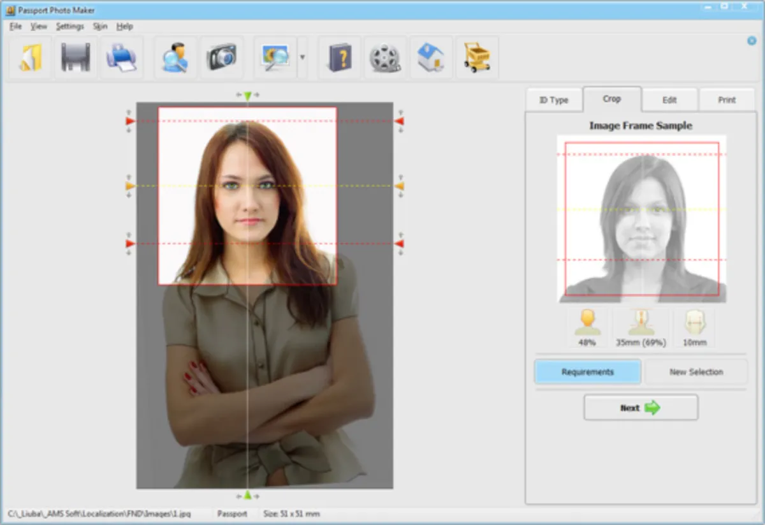The height and width of the screenshot is (525, 765).
Task: Open the help book icon
Action: point(339,57)
